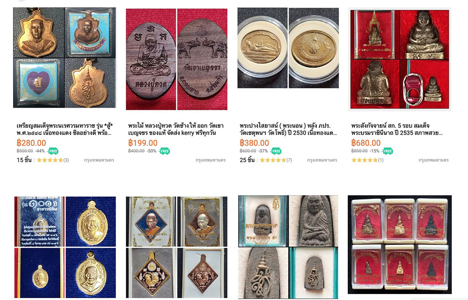Open the Phra Sangkachai statue product image
Image resolution: width=468 pixels, height=300 pixels.
(x=400, y=59)
